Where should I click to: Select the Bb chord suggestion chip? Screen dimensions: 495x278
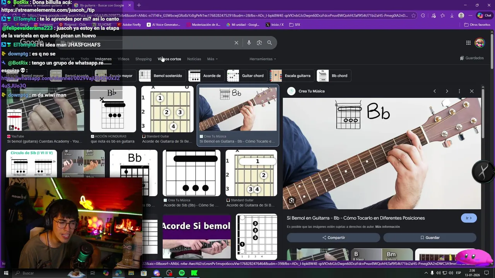[x=333, y=76]
